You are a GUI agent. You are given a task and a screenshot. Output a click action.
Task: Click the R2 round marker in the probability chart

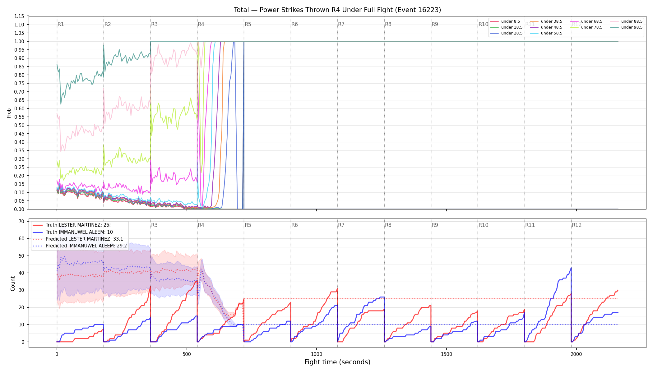108,24
